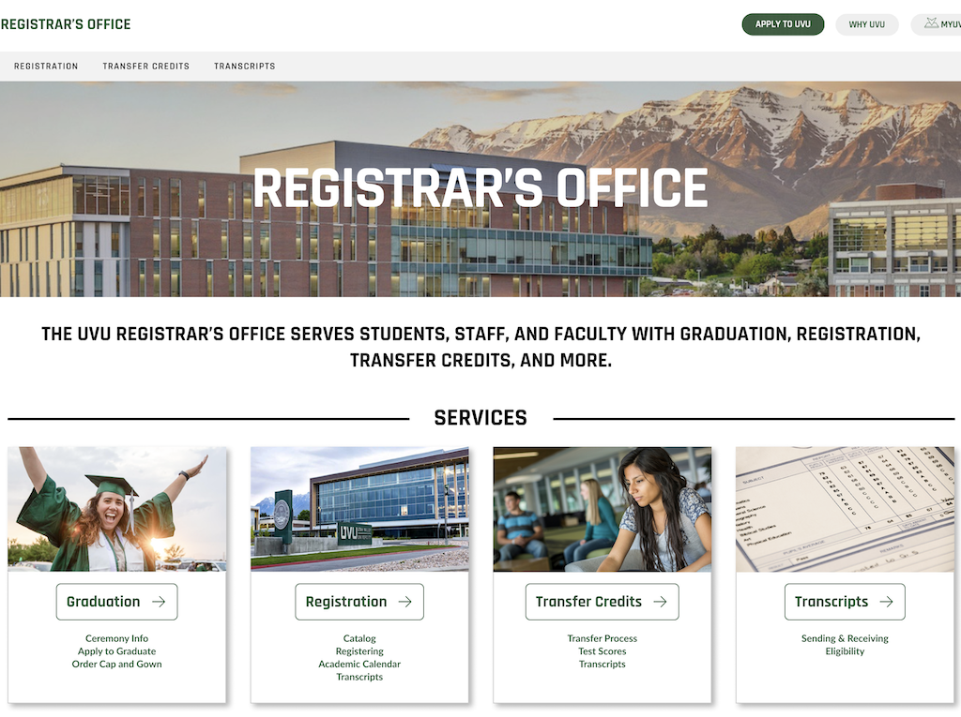Screen dimensions: 961x717
Task: Open the myUVU portal button
Action: [x=937, y=24]
